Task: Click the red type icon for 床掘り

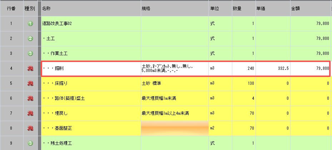Action: point(30,83)
